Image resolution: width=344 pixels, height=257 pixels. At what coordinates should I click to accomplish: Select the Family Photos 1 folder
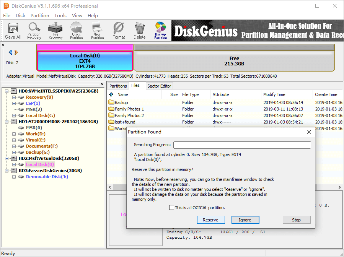tap(129, 109)
